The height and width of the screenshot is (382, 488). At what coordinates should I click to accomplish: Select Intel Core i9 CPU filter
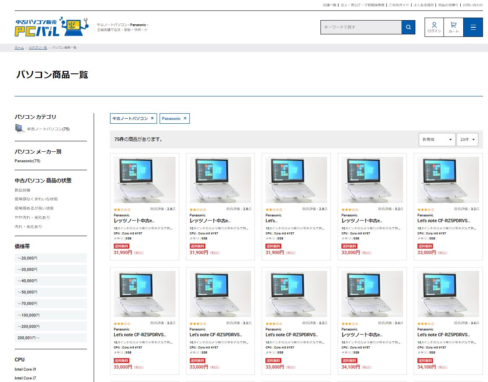[x=25, y=369]
